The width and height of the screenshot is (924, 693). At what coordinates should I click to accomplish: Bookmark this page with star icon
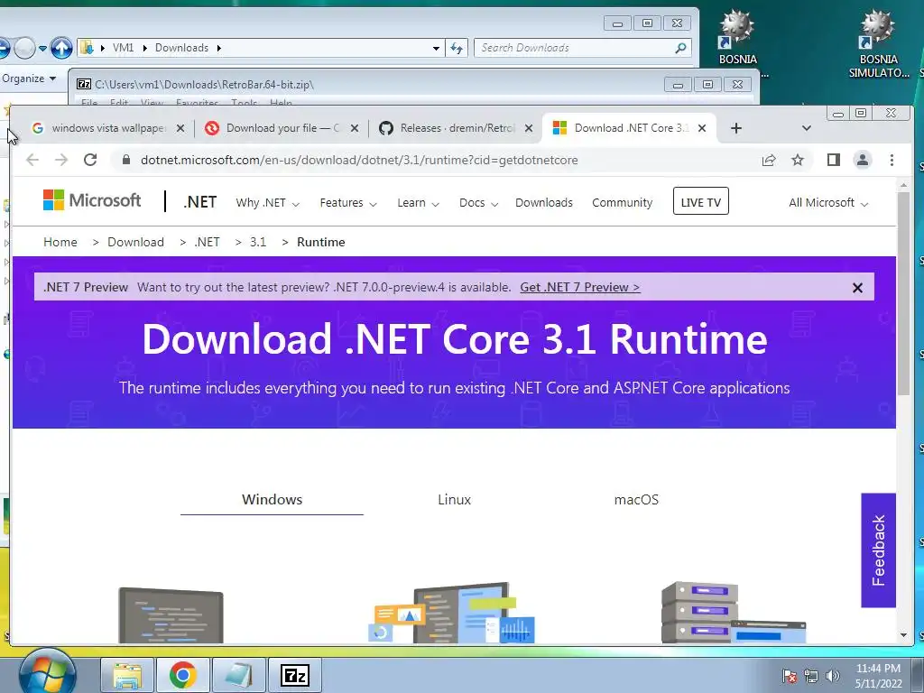[x=798, y=160]
